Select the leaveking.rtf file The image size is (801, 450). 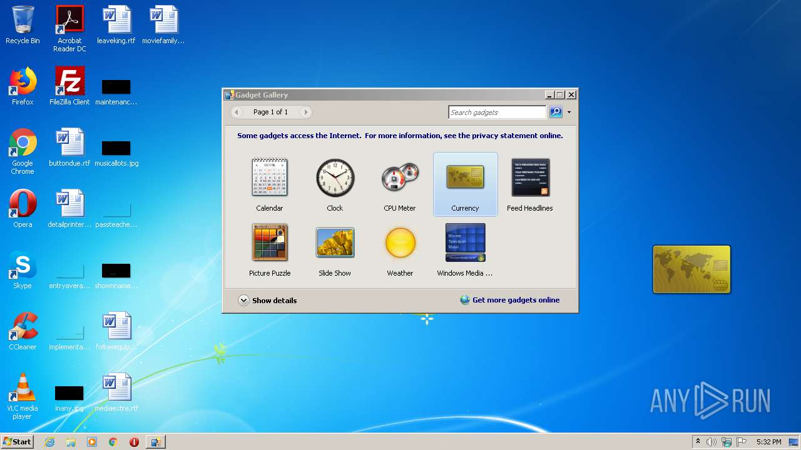tap(116, 26)
